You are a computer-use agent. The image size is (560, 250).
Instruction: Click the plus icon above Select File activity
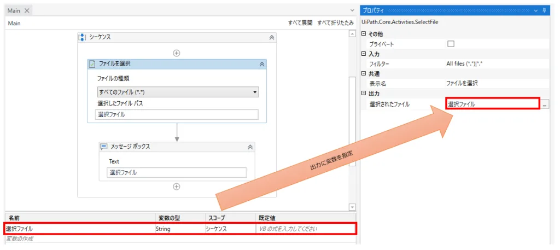coord(177,53)
